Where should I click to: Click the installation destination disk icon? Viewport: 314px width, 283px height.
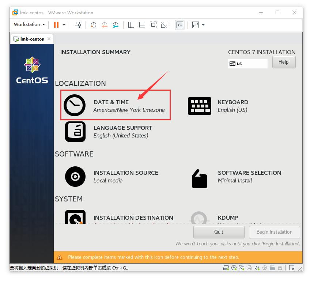point(75,217)
